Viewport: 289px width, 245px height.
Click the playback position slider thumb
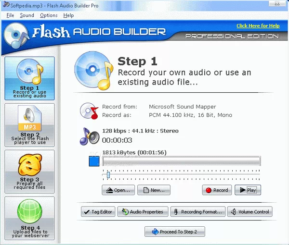point(108,175)
